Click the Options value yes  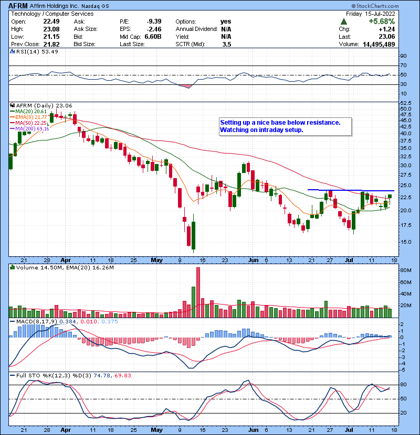[x=225, y=21]
